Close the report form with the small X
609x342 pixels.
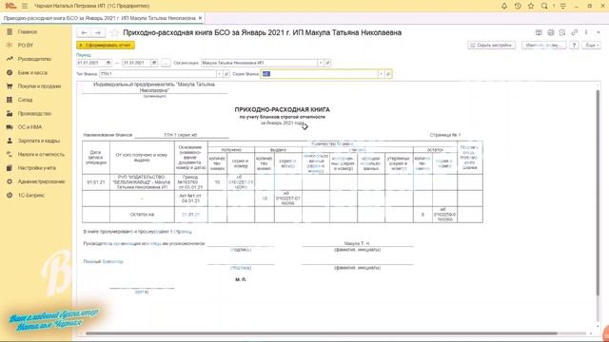coord(599,32)
